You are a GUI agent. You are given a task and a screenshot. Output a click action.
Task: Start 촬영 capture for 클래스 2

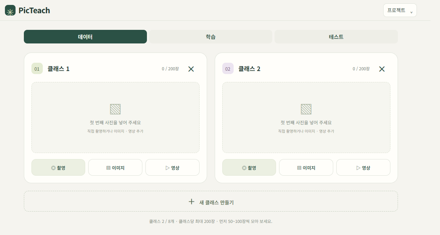[249, 167]
